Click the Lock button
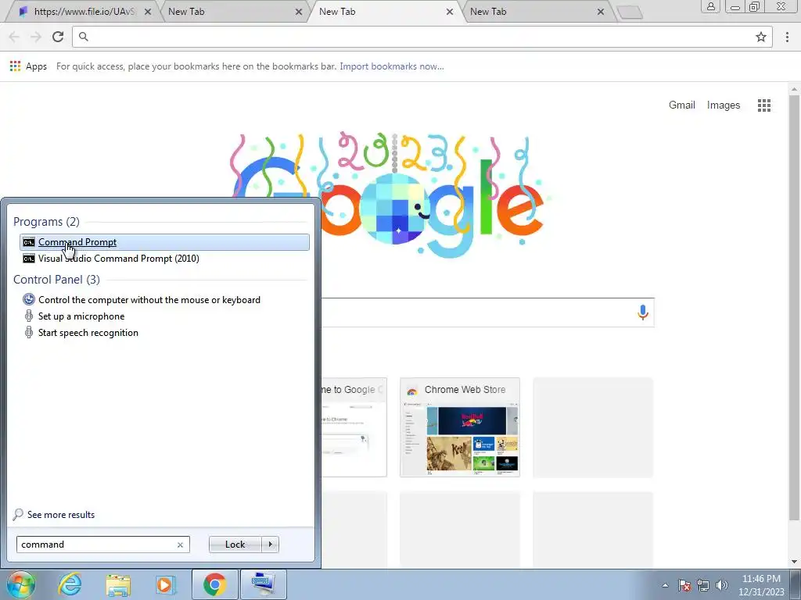Viewport: 801px width, 600px height. click(x=235, y=545)
